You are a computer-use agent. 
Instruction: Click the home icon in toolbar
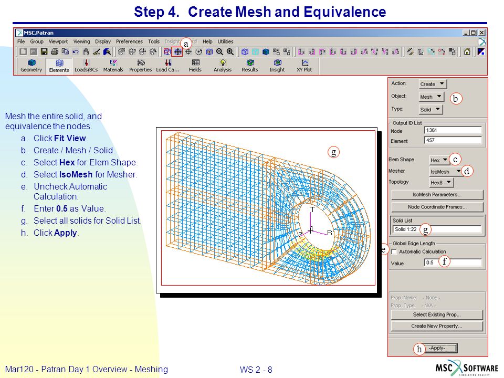(467, 52)
